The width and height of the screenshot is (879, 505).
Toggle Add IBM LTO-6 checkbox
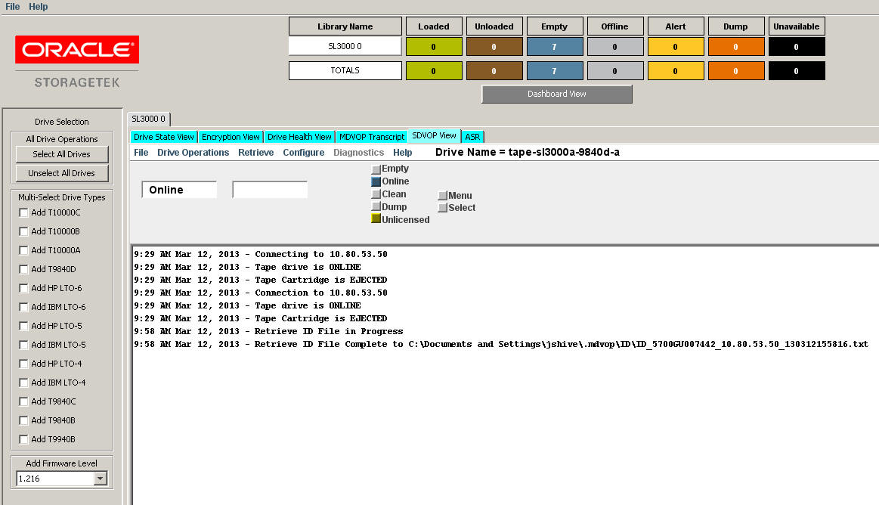[23, 307]
